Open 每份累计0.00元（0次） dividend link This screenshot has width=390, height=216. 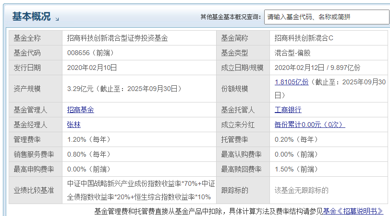[310, 125]
